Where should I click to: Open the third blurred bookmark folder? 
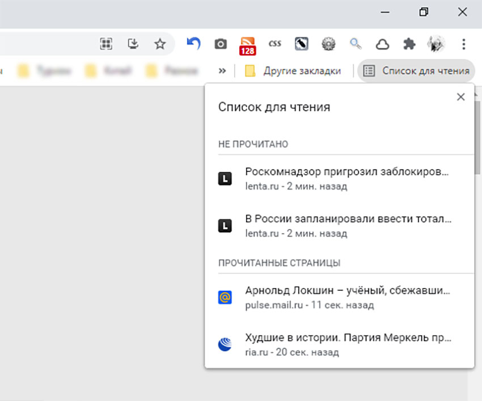[x=171, y=71]
